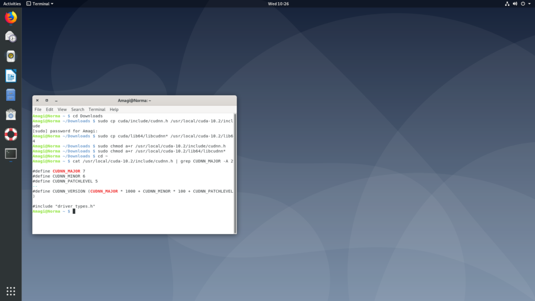Viewport: 535px width, 301px height.
Task: Click the cursor at the last prompt
Action: [74, 211]
